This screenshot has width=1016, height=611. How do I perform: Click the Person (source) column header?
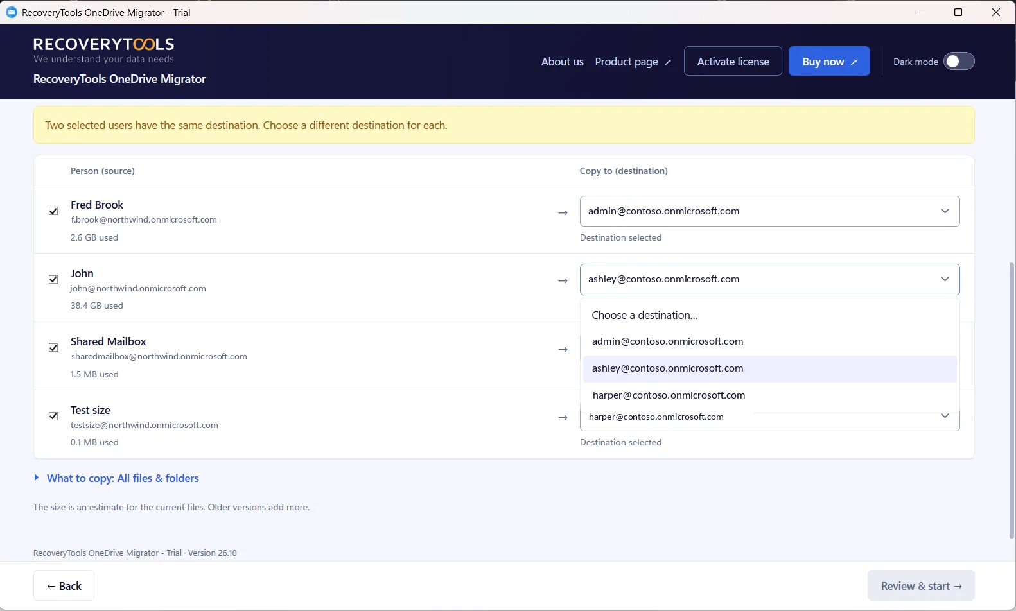(x=103, y=171)
